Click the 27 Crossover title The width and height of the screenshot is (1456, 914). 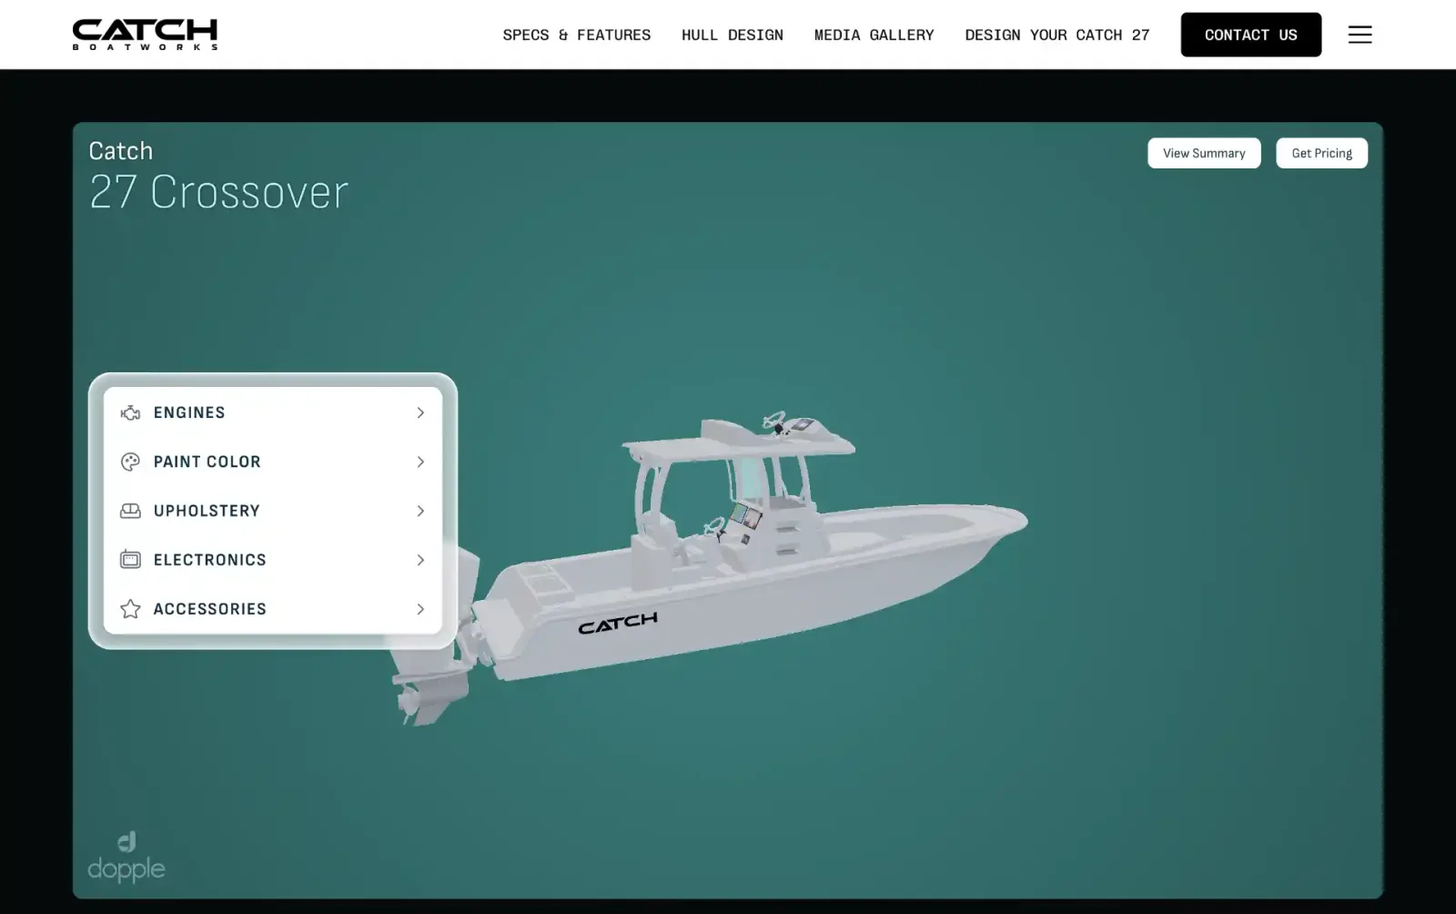pos(219,192)
